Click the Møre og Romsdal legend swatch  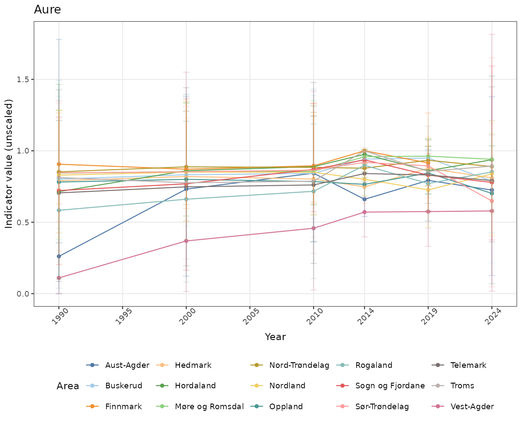tap(161, 407)
